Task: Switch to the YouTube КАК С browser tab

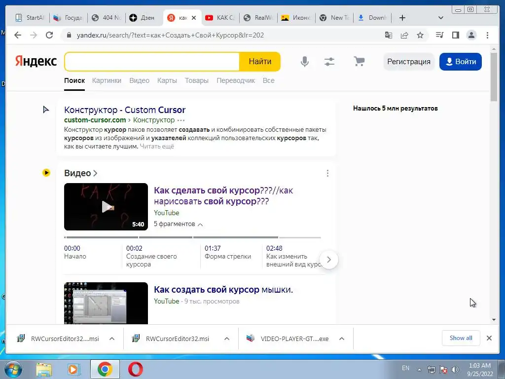Action: pos(220,18)
